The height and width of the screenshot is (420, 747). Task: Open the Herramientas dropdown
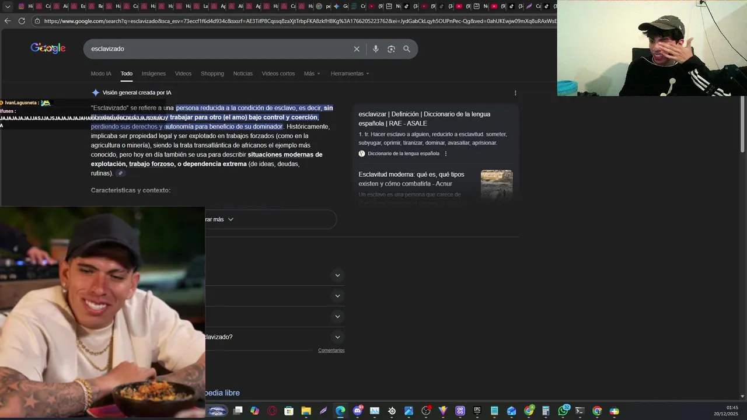[350, 73]
